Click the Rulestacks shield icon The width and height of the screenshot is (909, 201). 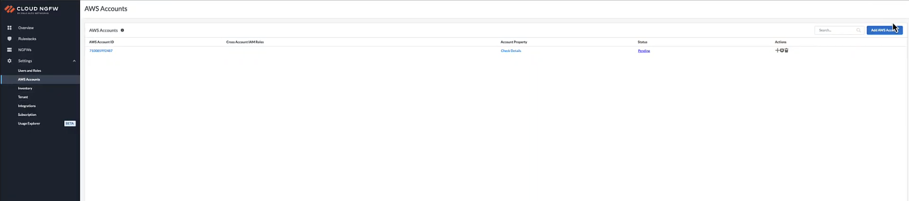point(9,39)
